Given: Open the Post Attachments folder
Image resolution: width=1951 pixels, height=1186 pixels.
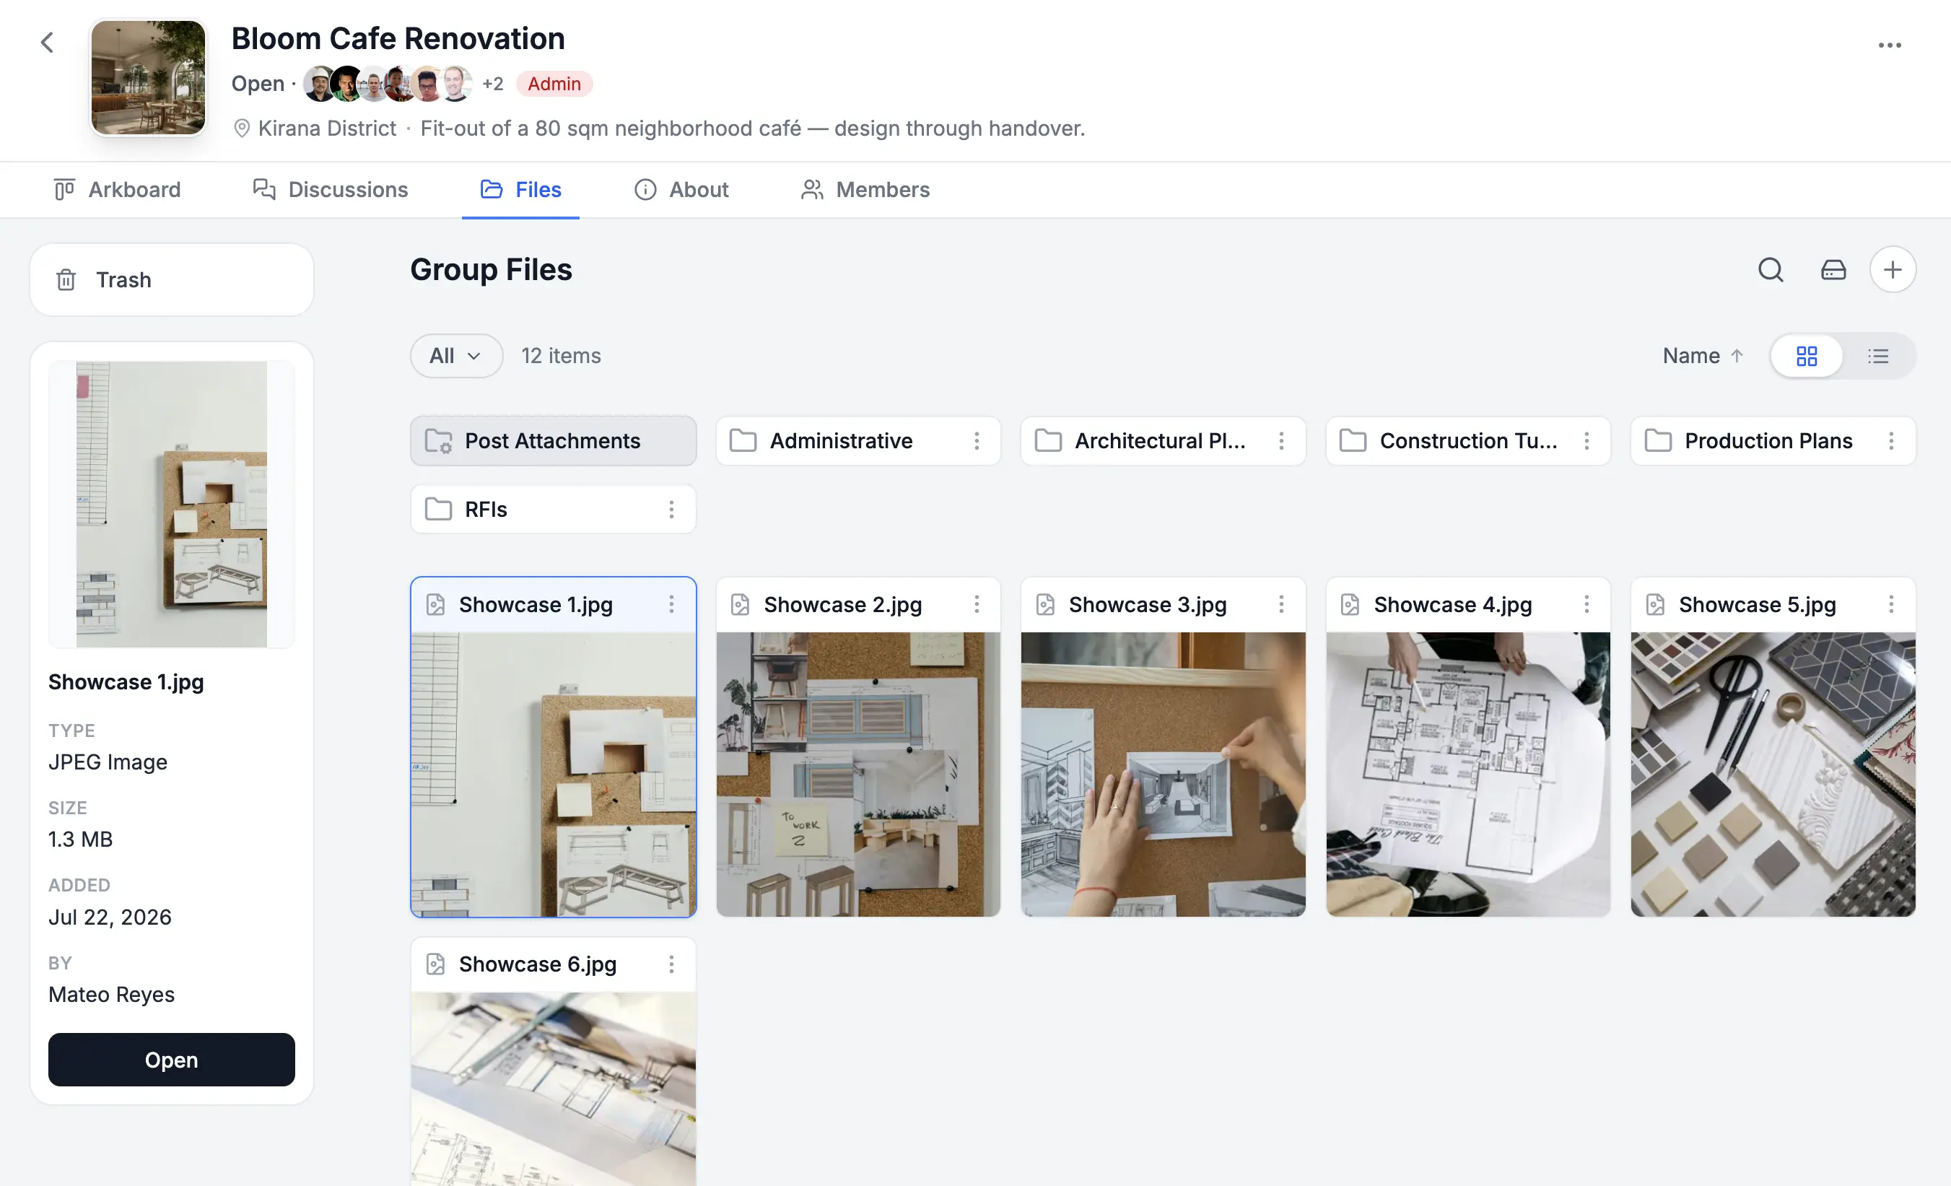Looking at the screenshot, I should pyautogui.click(x=553, y=441).
